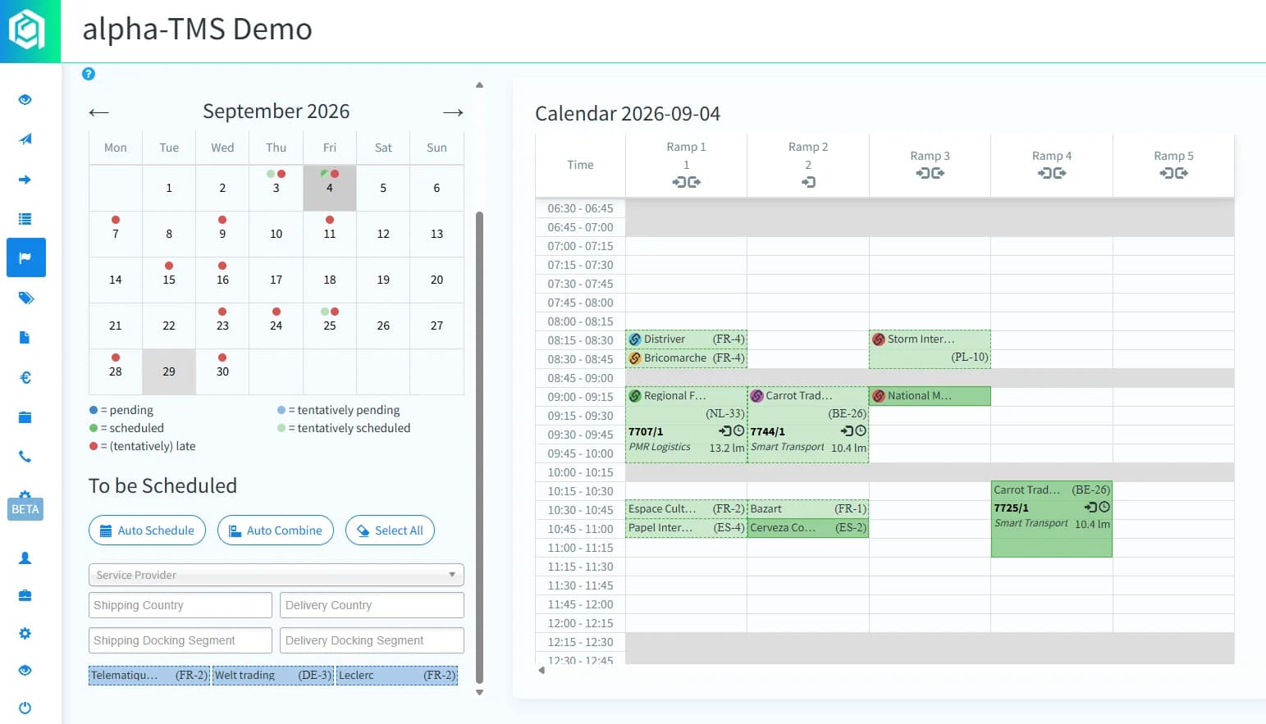1266x724 pixels.
Task: Go to next month arrow
Action: [453, 112]
